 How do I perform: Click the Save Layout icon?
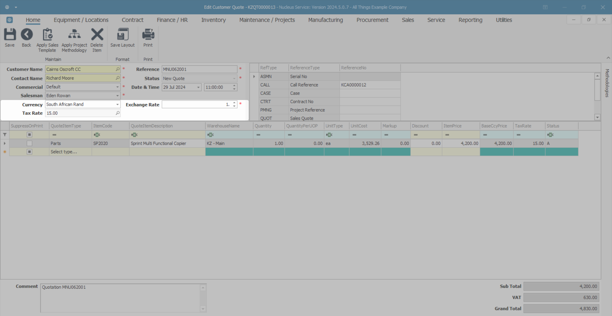point(123,34)
